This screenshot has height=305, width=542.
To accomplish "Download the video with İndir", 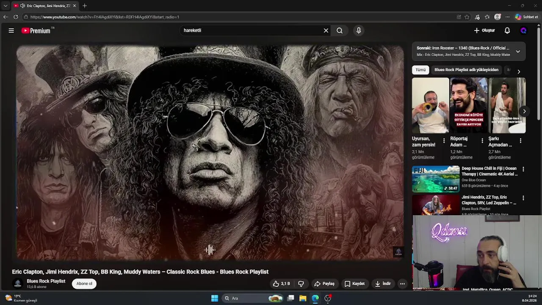I will [382, 284].
